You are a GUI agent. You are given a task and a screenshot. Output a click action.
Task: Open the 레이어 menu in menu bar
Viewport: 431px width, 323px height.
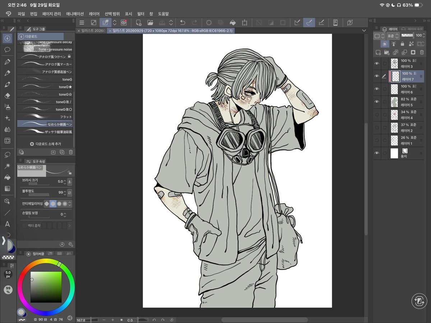tap(94, 14)
